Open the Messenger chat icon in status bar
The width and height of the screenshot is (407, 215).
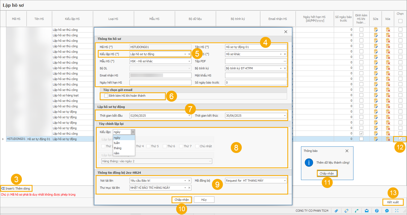(x=387, y=211)
